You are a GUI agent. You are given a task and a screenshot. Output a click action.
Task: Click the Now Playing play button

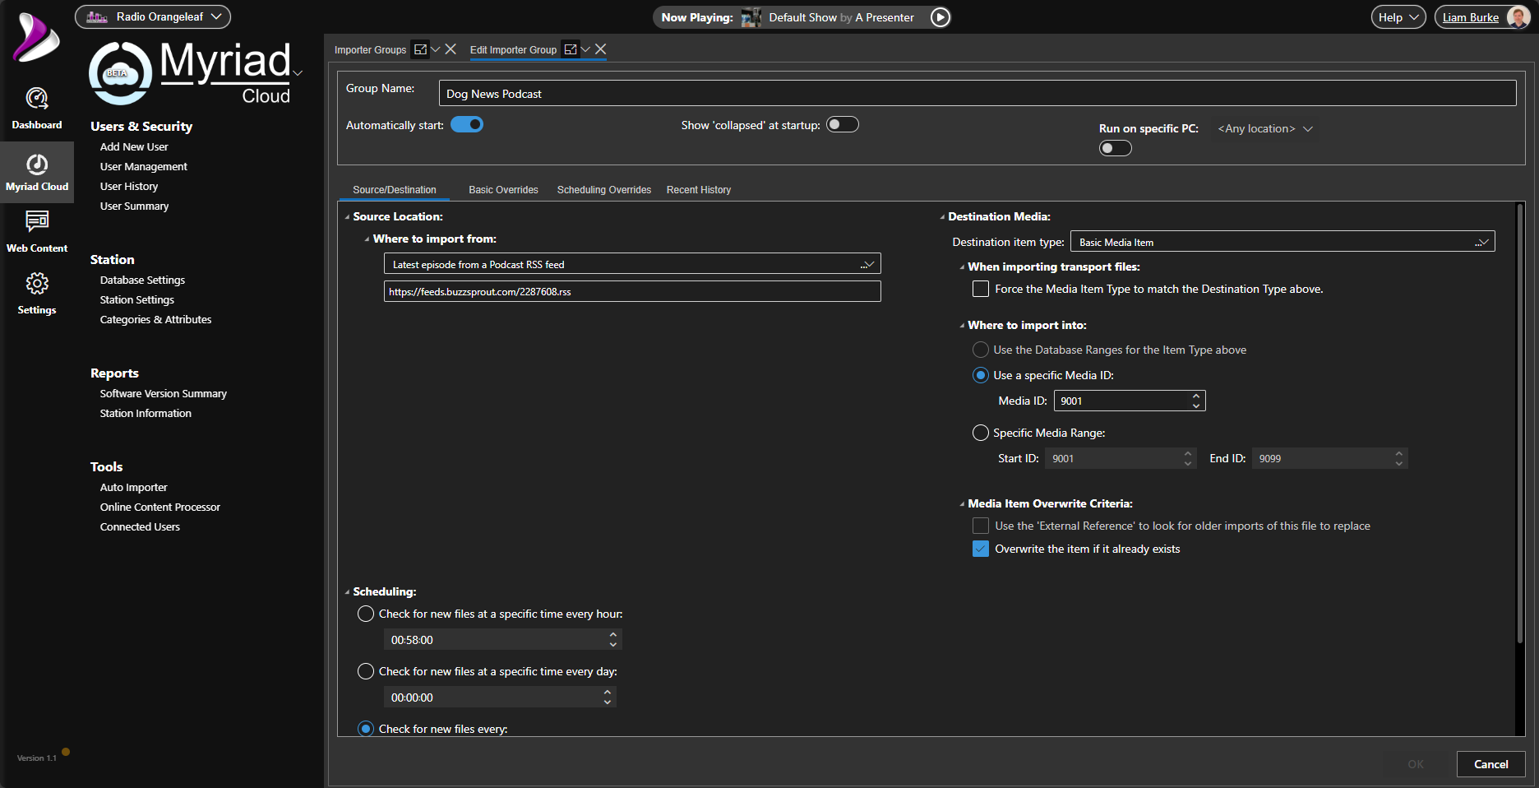pos(940,17)
